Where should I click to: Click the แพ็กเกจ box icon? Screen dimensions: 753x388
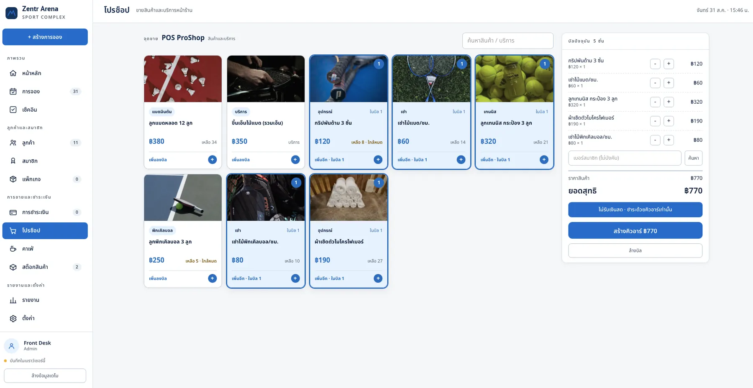tap(13, 179)
